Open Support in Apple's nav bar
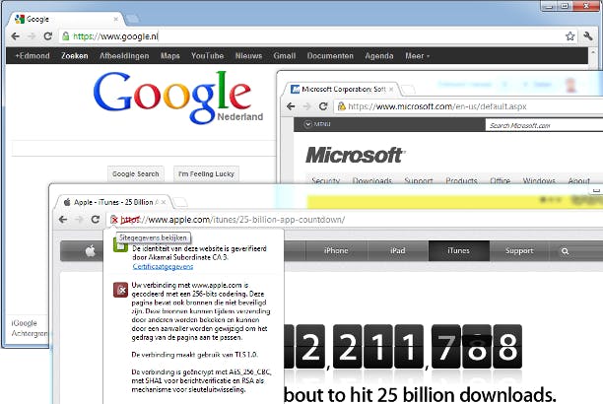 pyautogui.click(x=519, y=251)
